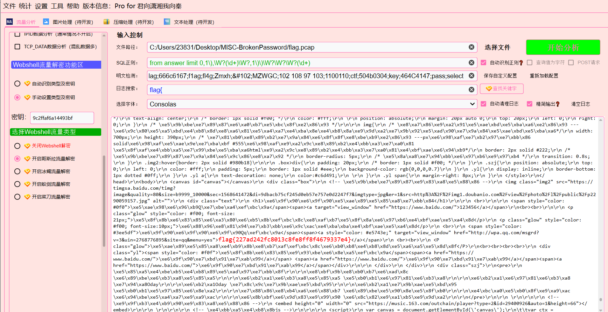This screenshot has height=312, width=608.
Task: Click the diamond icon beside 手动设置类型及密钥
Action: (27, 97)
